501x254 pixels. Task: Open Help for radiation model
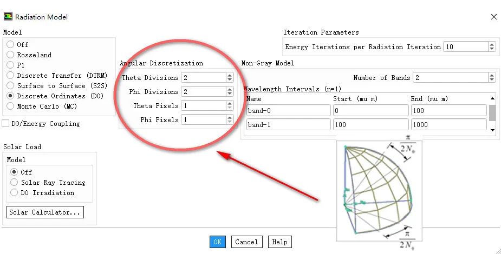(x=279, y=242)
